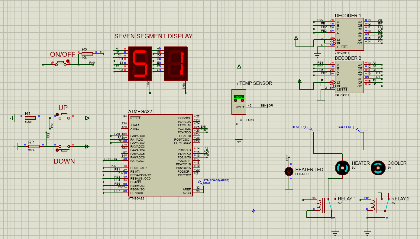This screenshot has height=239, width=420.
Task: Select power terminal left of DECODER 2
Action: point(300,81)
